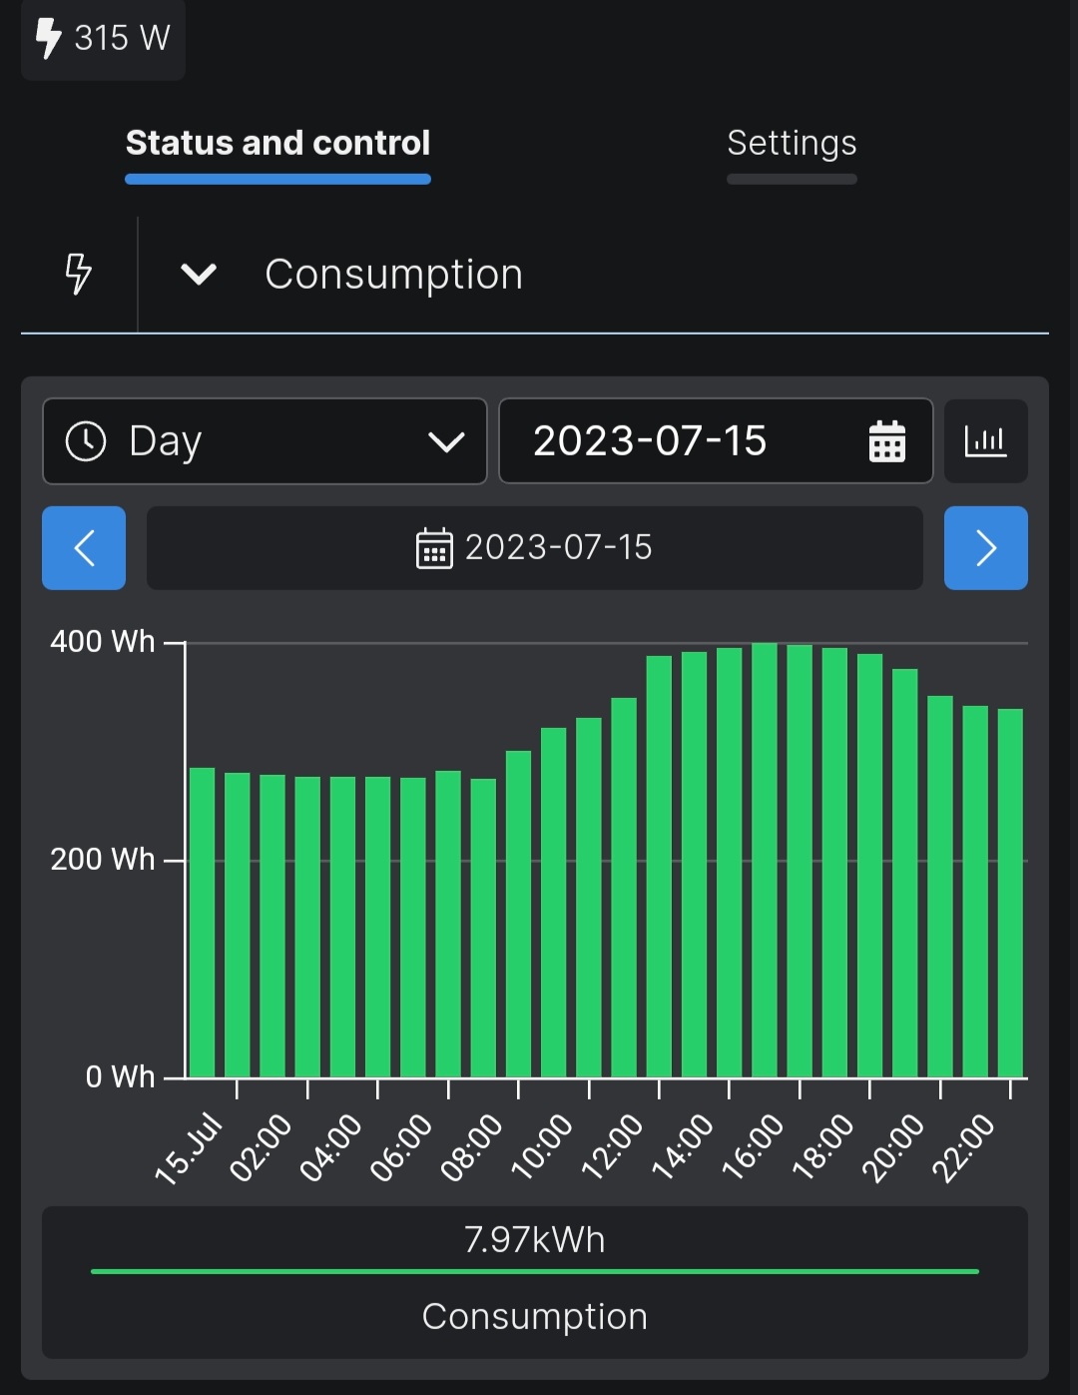
Task: Click the outlined bolt icon beside Consumption
Action: point(78,274)
